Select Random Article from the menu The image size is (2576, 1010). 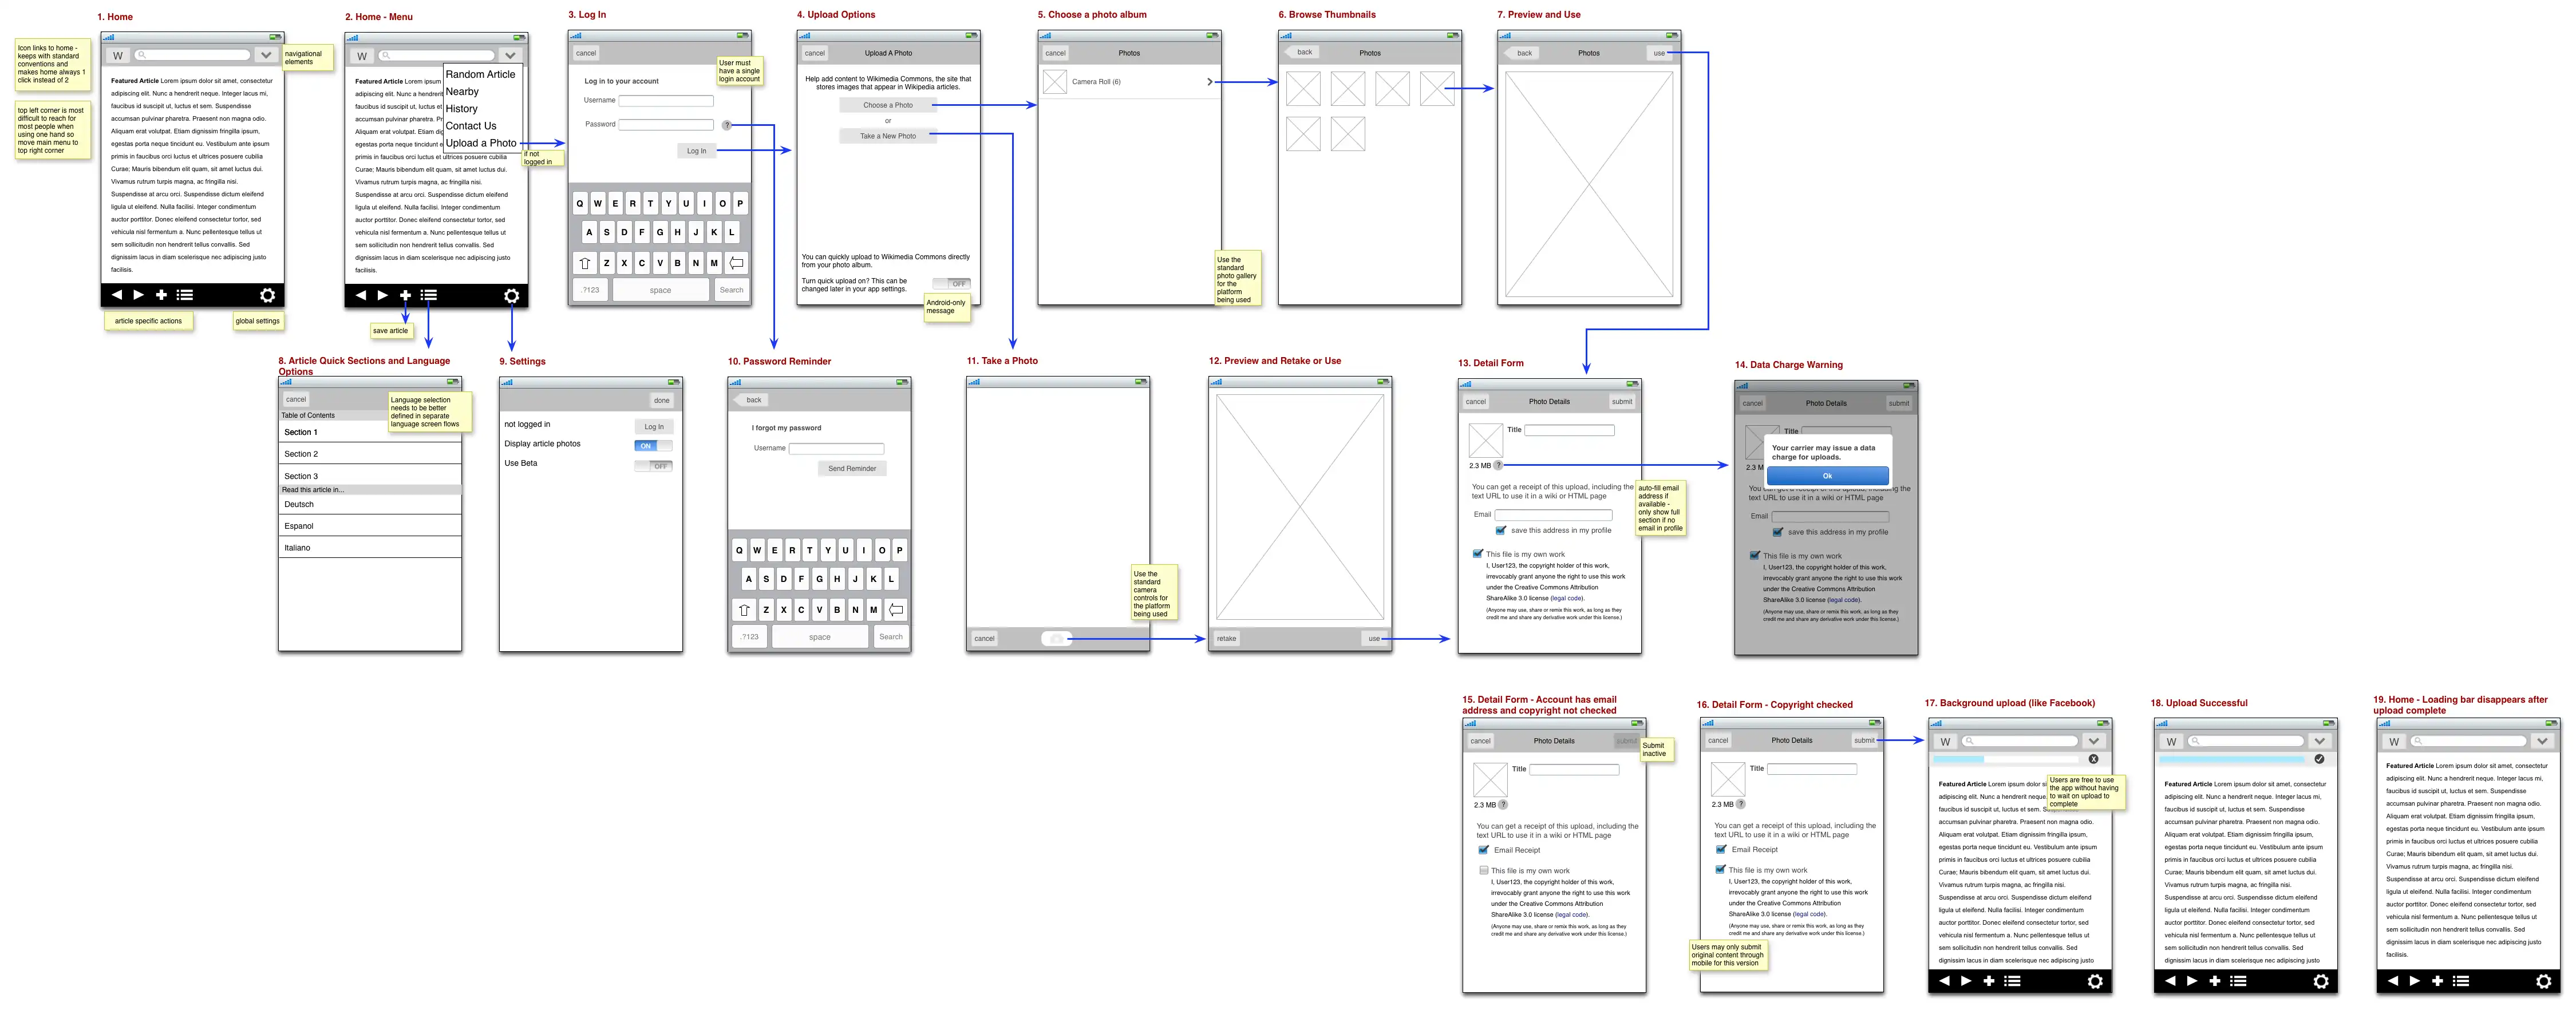pyautogui.click(x=480, y=74)
